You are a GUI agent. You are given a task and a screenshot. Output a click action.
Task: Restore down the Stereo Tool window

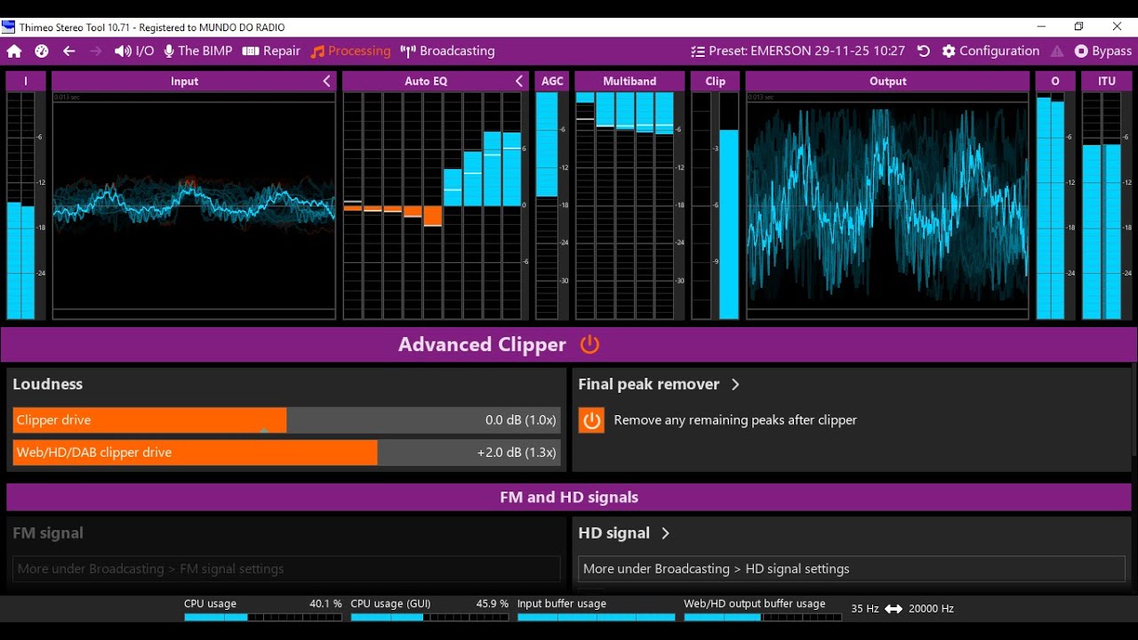click(x=1078, y=27)
